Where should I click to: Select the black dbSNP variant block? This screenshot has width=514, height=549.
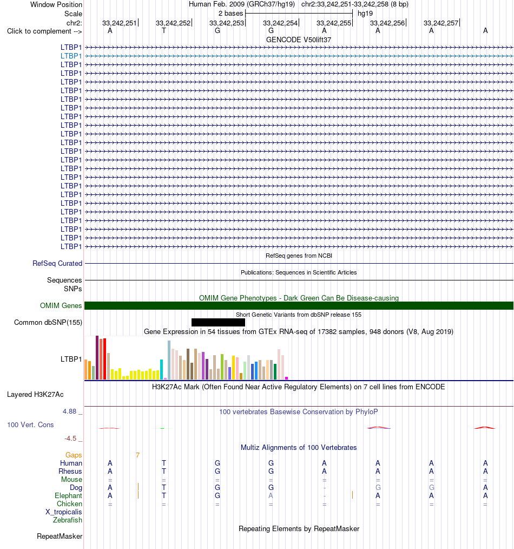coord(219,323)
